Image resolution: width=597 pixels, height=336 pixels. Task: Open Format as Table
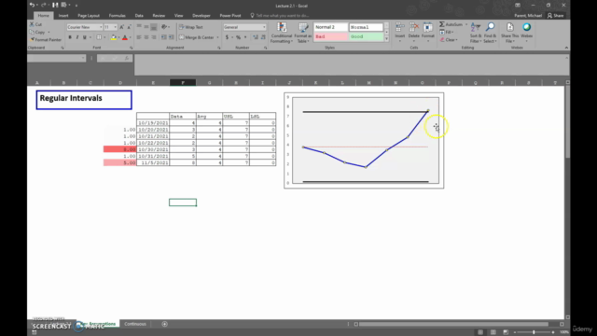click(x=303, y=33)
